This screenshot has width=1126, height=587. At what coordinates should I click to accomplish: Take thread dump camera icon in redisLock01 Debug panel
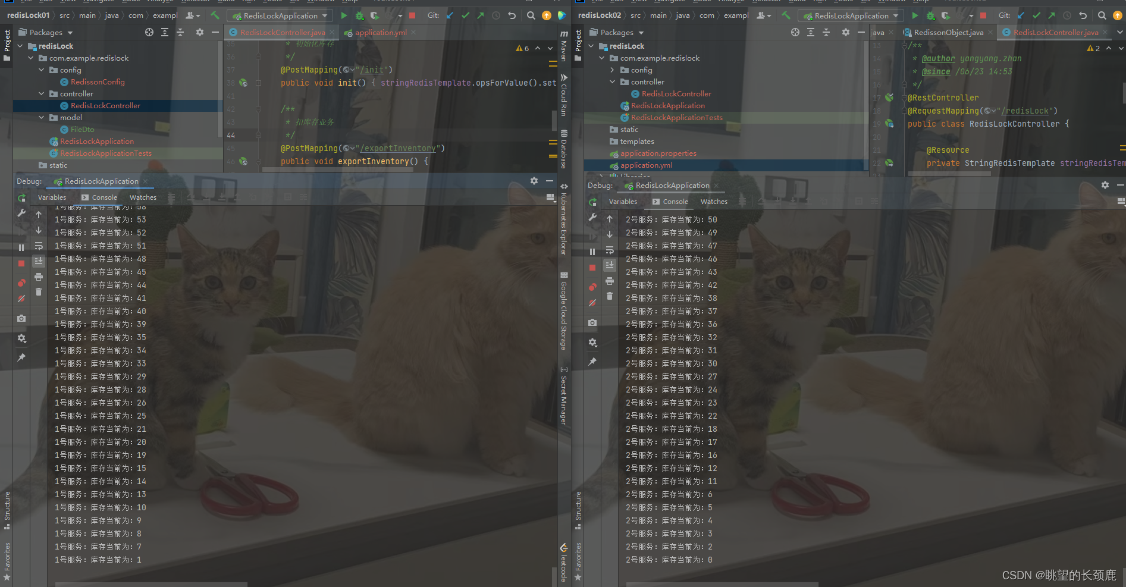[21, 319]
